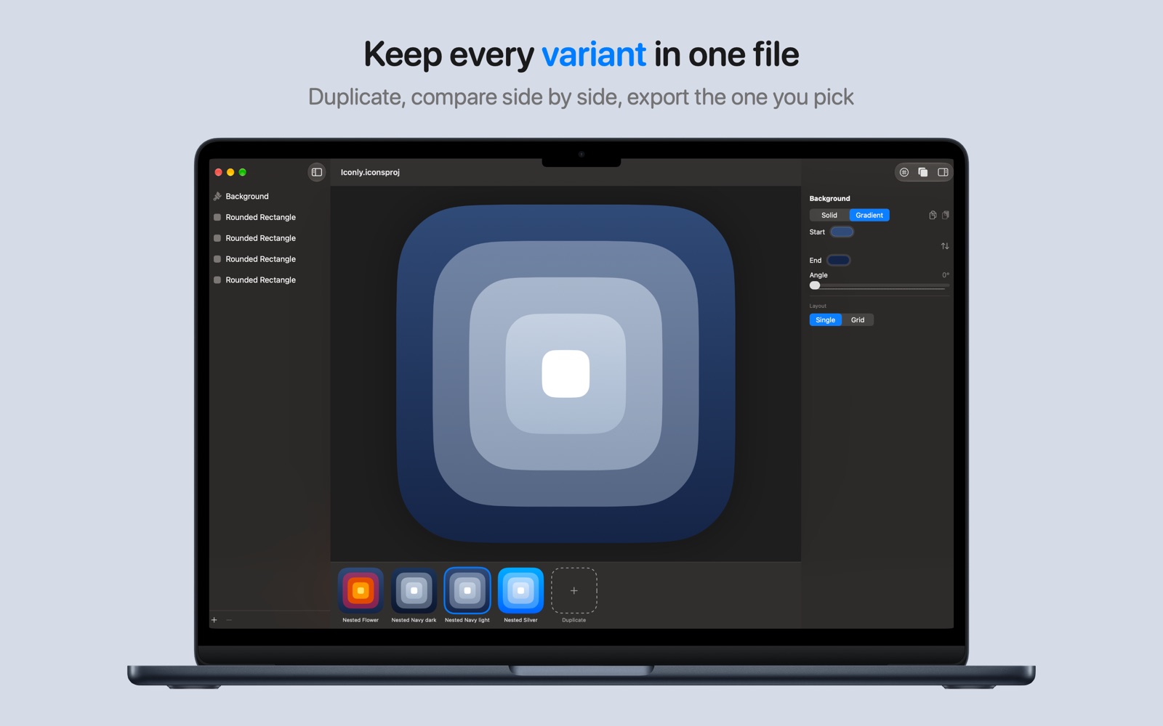Click the copy style icon
The width and height of the screenshot is (1163, 726).
[933, 215]
